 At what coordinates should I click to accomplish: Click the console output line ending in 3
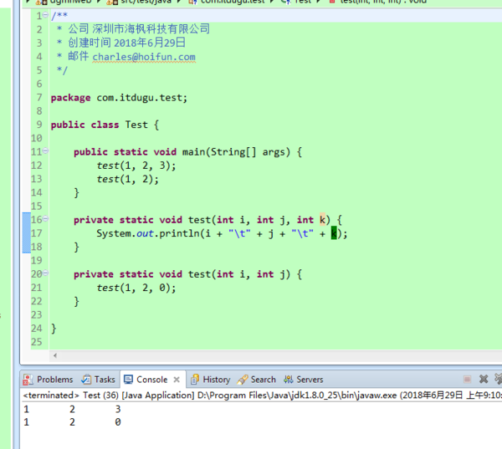(72, 410)
